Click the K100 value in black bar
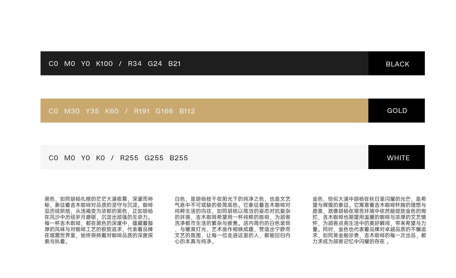 [104, 64]
